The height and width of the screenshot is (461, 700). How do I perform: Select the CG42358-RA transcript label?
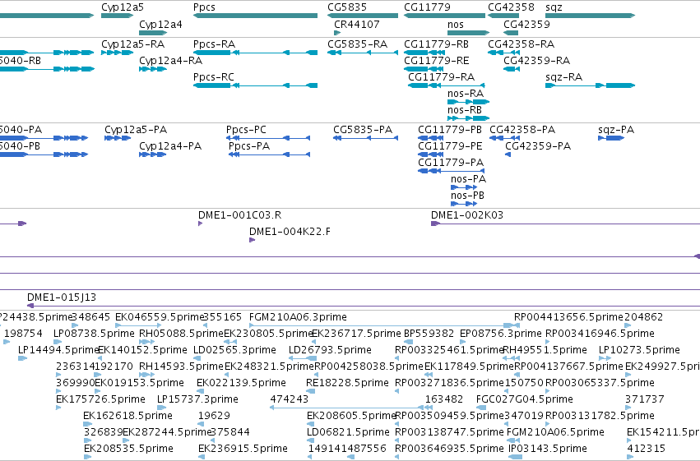[x=521, y=44]
